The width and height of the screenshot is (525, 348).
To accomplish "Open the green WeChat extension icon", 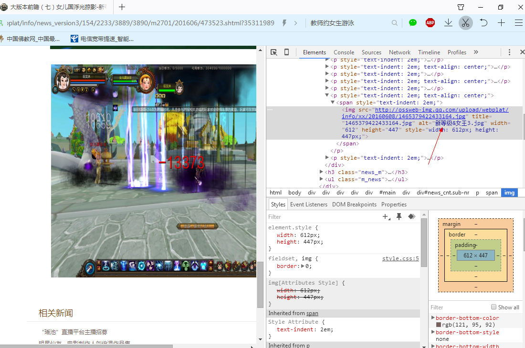I will click(x=413, y=23).
